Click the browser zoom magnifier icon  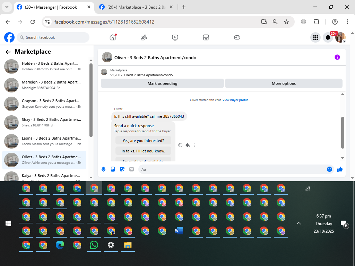pos(275,22)
